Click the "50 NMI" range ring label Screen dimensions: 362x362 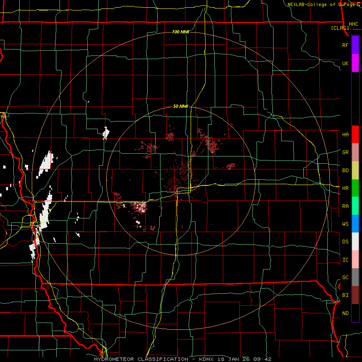click(181, 106)
